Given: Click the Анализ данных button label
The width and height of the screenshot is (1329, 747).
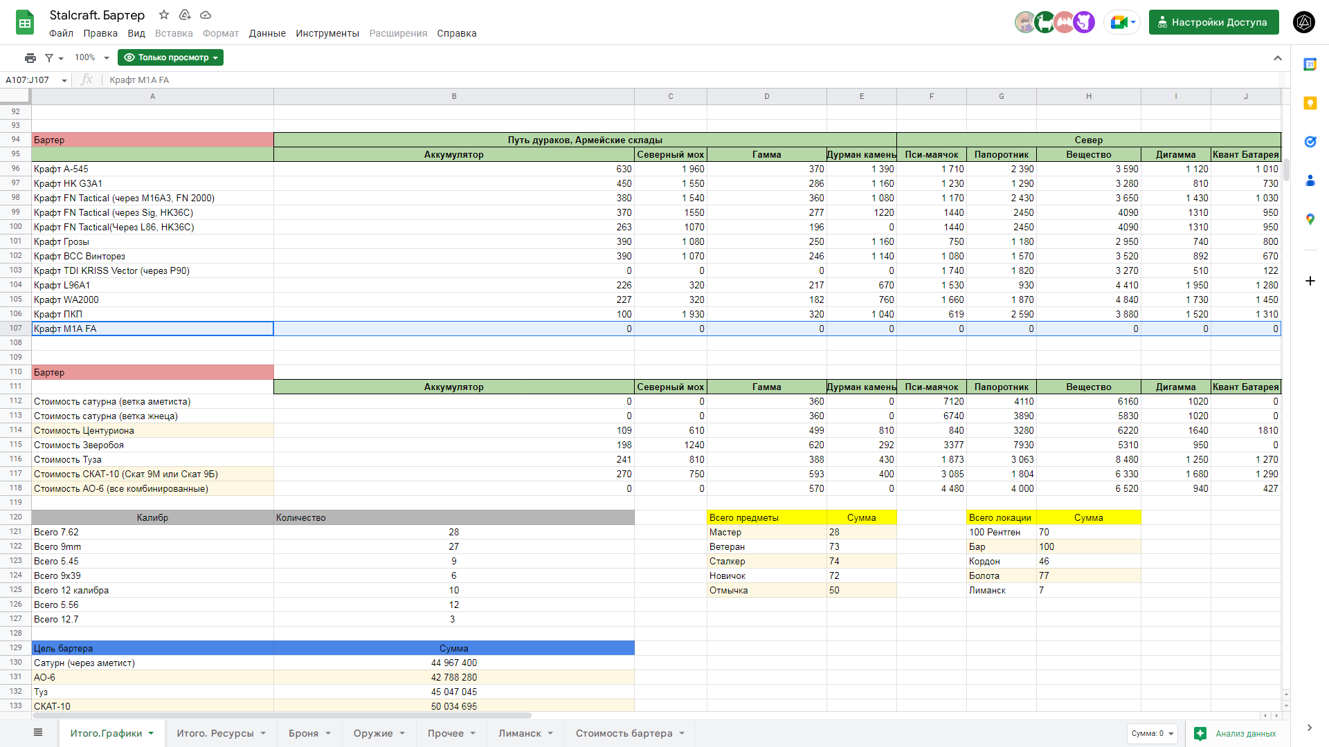Looking at the screenshot, I should click(x=1245, y=733).
